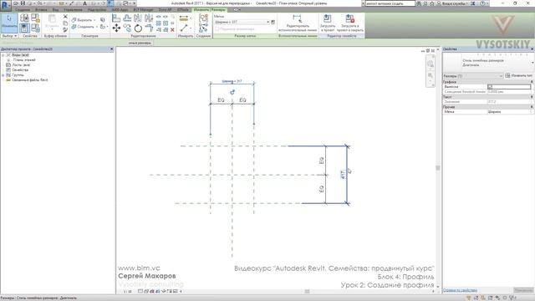Select the Изменить | Размеры contextual tab
This screenshot has height=301, width=535.
(209, 9)
